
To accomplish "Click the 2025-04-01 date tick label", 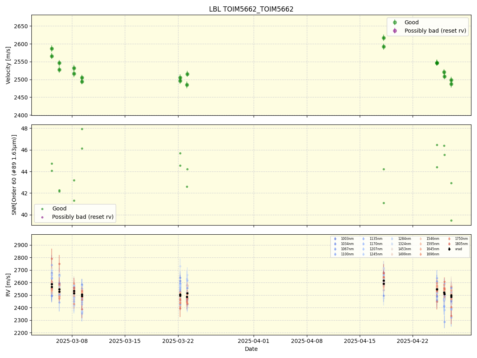I will click(254, 341).
